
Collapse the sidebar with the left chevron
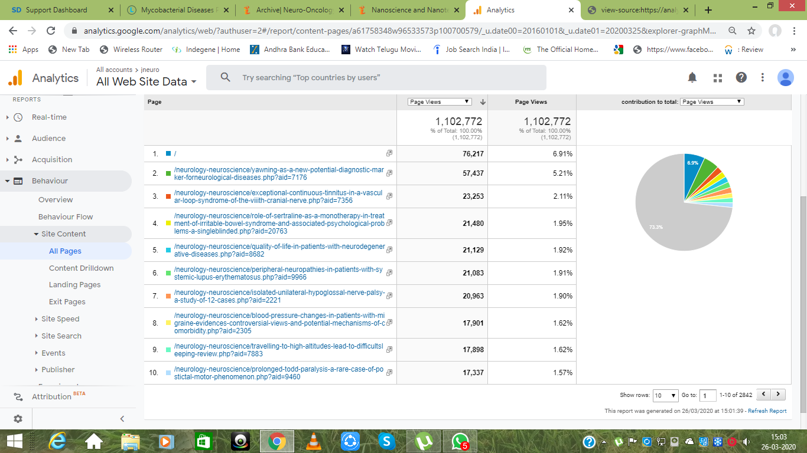point(122,419)
